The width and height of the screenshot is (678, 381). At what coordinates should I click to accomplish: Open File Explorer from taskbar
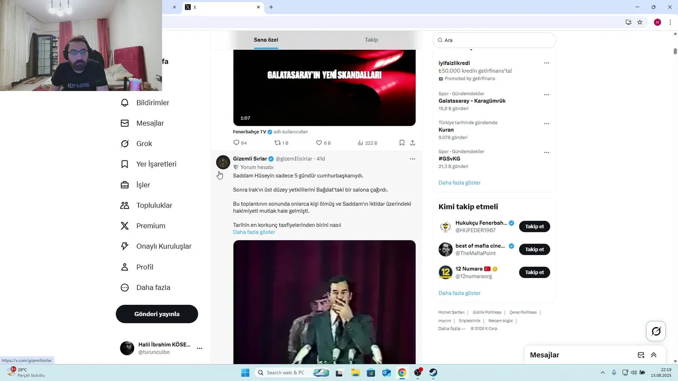(x=355, y=373)
